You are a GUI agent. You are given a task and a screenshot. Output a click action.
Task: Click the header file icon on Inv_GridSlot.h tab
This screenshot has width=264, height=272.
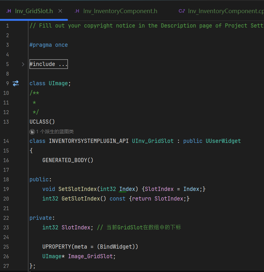(x=9, y=11)
